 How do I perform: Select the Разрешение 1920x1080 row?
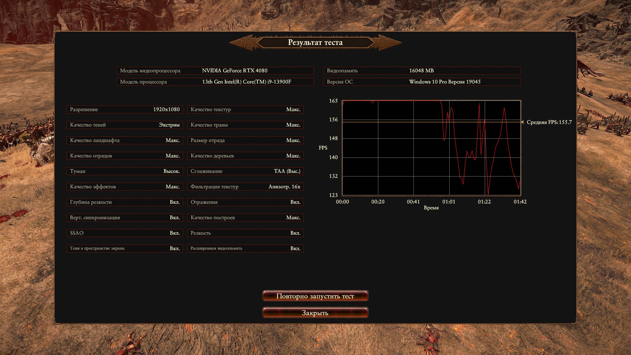click(x=125, y=109)
